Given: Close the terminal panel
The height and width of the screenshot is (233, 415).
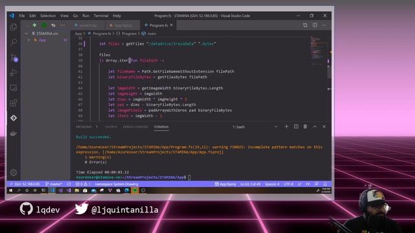Looking at the screenshot, I should 324,127.
